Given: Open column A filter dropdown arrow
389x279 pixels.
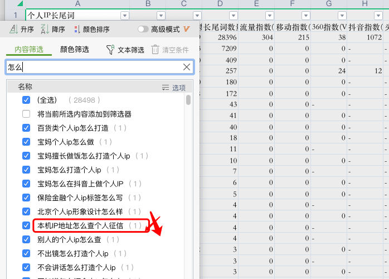Looking at the screenshot, I should pyautogui.click(x=124, y=16).
